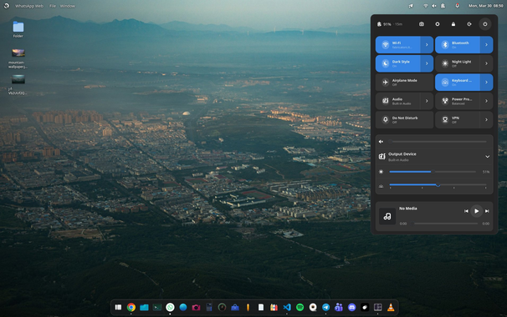The image size is (507, 317).
Task: Switch to WhatsApp in the dock
Action: (170, 307)
